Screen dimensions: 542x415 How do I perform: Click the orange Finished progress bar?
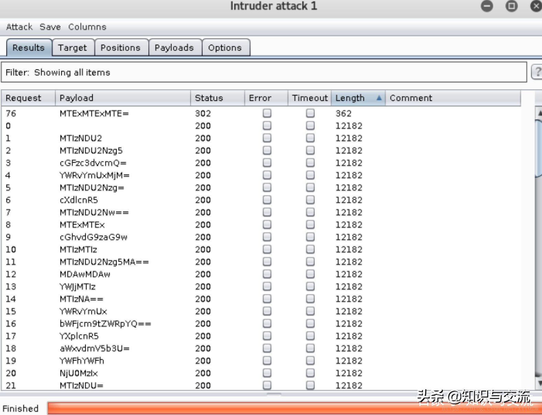point(294,408)
